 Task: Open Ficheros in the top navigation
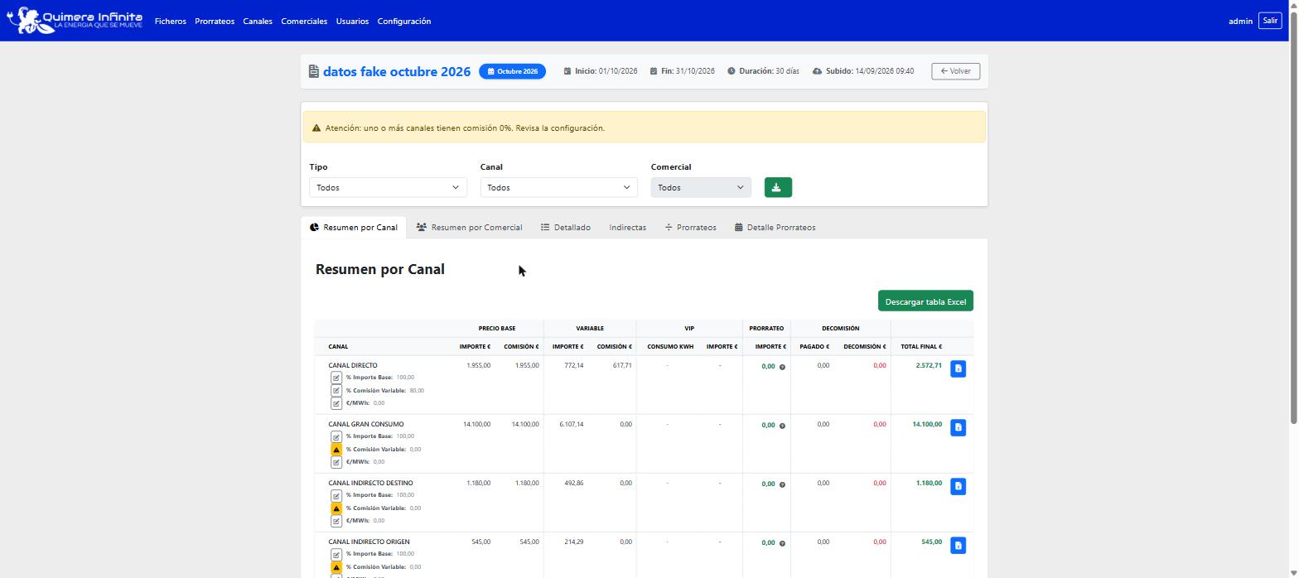tap(171, 22)
